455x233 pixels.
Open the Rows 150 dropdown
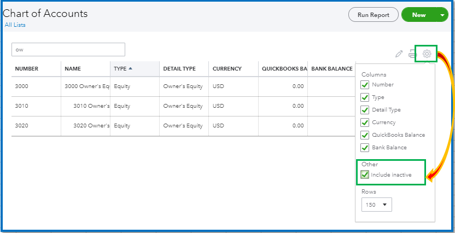tap(377, 205)
